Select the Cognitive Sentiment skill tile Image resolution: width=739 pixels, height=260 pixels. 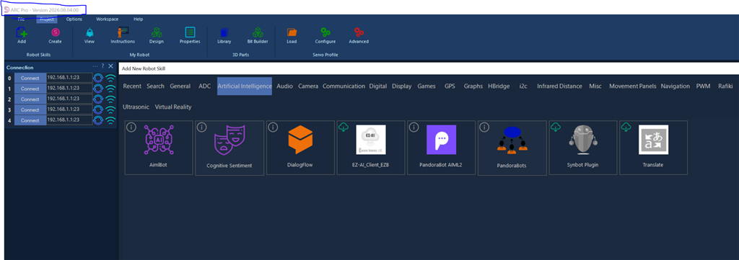pyautogui.click(x=229, y=148)
